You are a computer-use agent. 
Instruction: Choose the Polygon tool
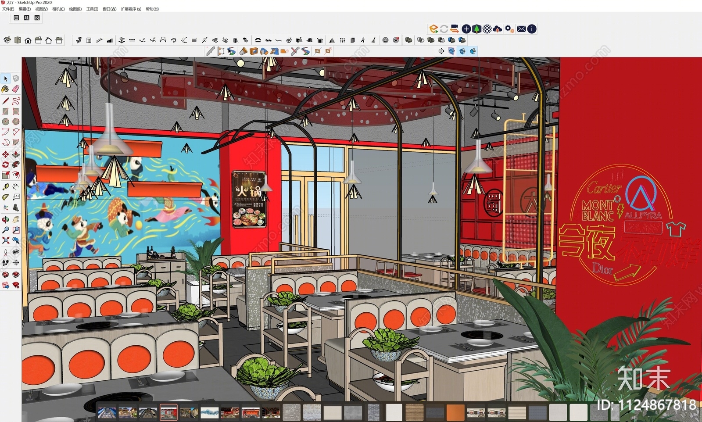coord(16,122)
